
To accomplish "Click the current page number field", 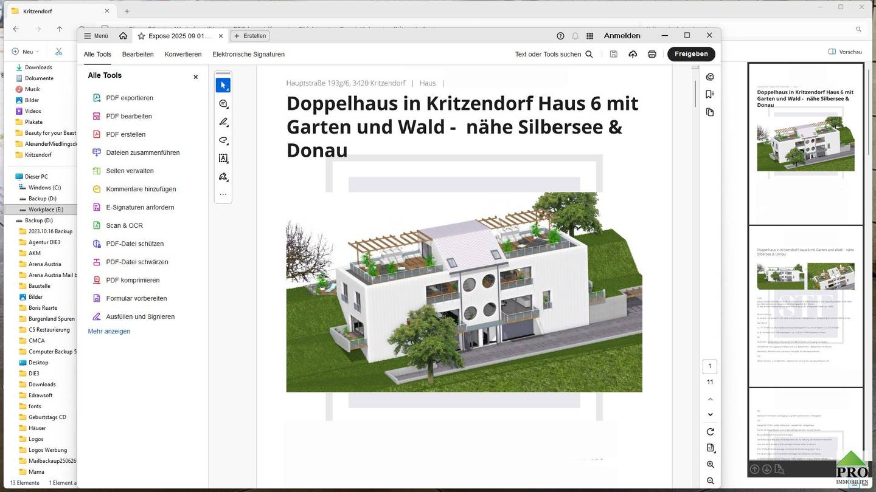I will 709,366.
